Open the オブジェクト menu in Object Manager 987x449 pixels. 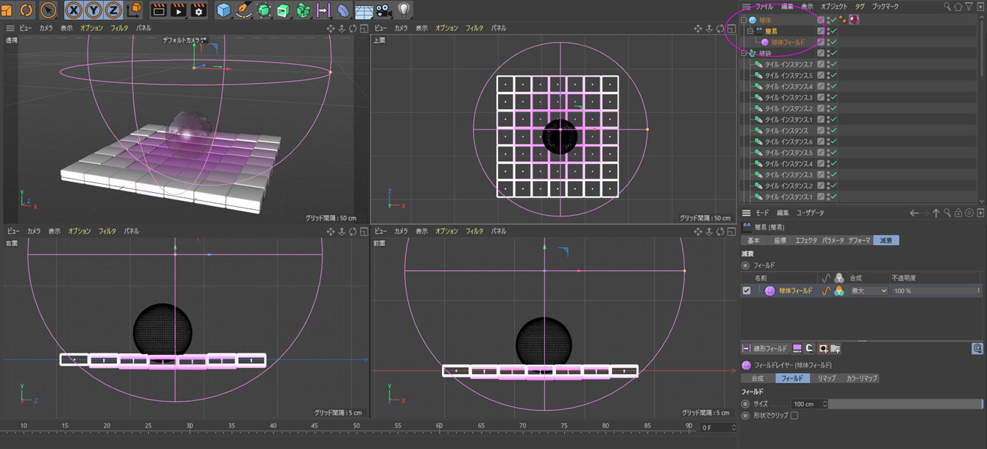(834, 6)
